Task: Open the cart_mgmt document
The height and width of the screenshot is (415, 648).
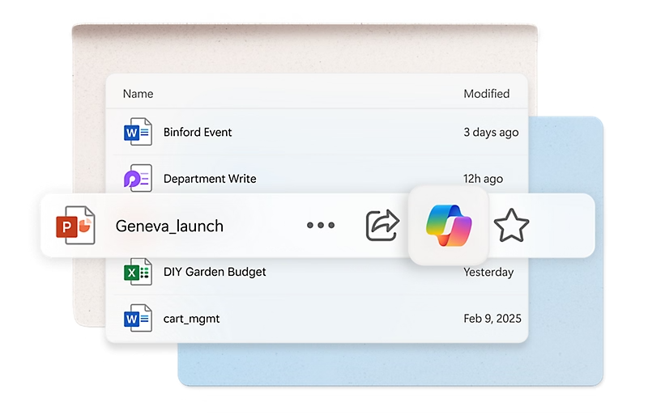Action: pos(191,319)
